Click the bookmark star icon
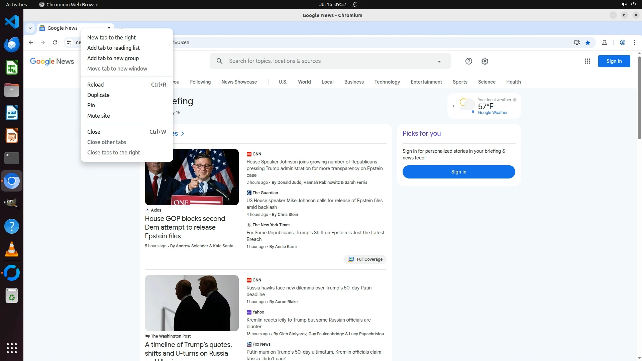Viewport: 642px width, 361px height. click(x=588, y=42)
